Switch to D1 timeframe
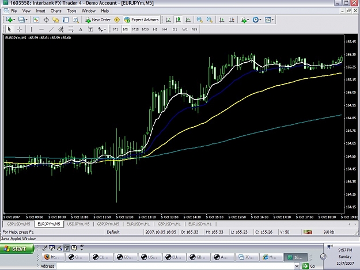Screen dimensions: 360x270 click(175, 29)
